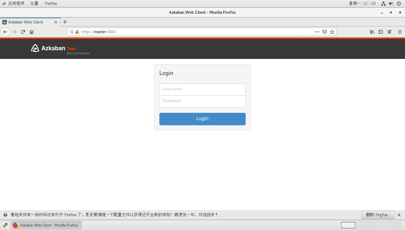405x230 pixels.
Task: Open the Firefox home page icon
Action: [x=32, y=32]
